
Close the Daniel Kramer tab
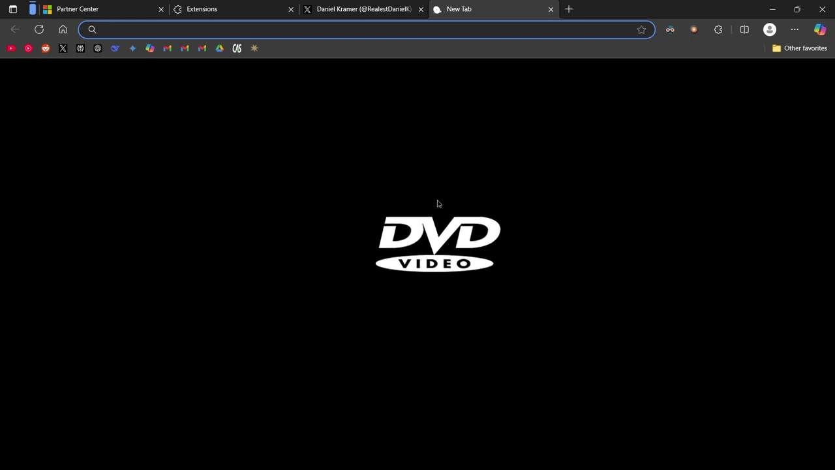(421, 9)
